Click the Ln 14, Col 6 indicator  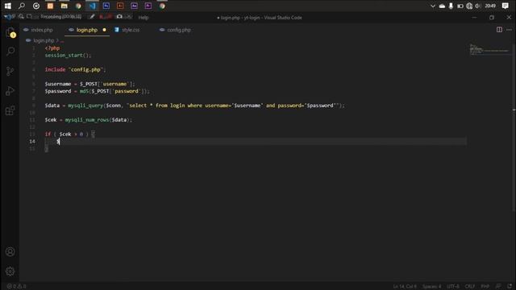tap(405, 287)
